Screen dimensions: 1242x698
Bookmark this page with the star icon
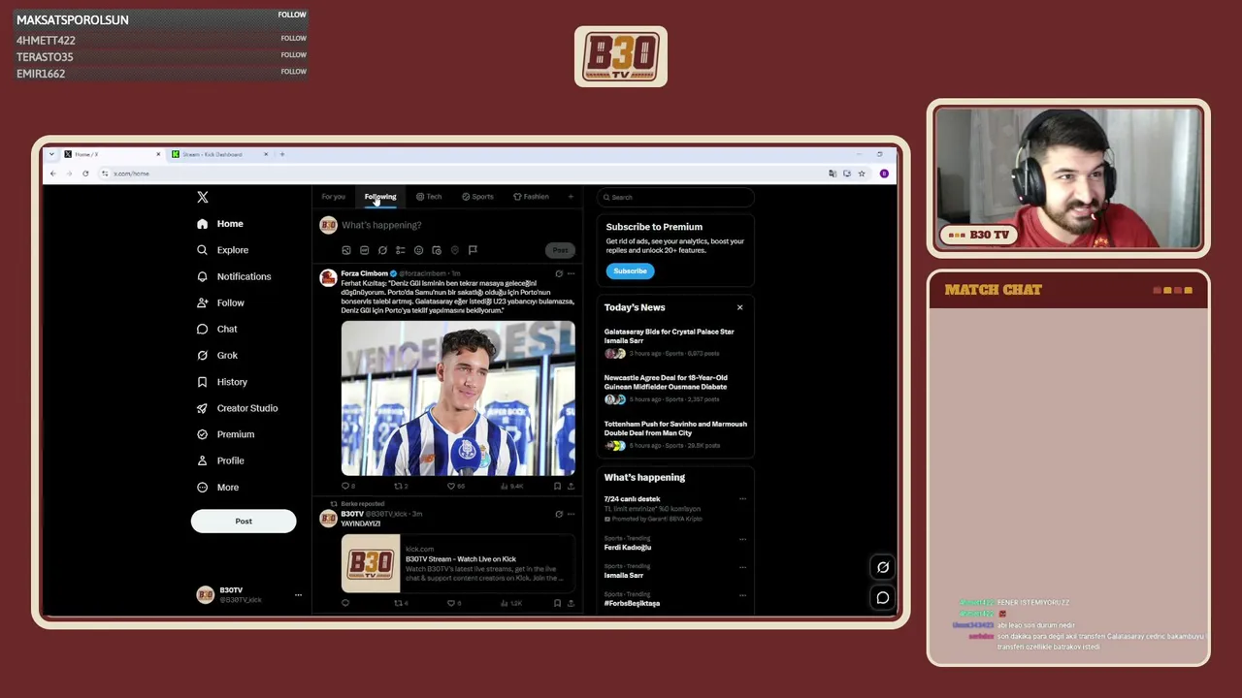pyautogui.click(x=861, y=174)
